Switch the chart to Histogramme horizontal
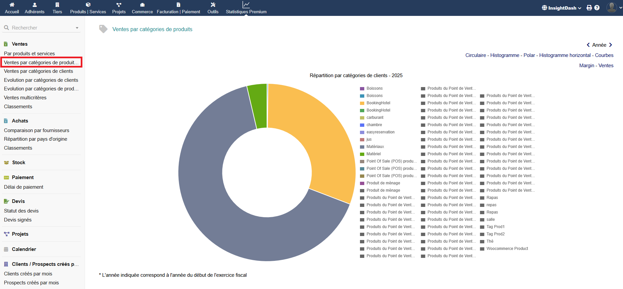 [565, 55]
